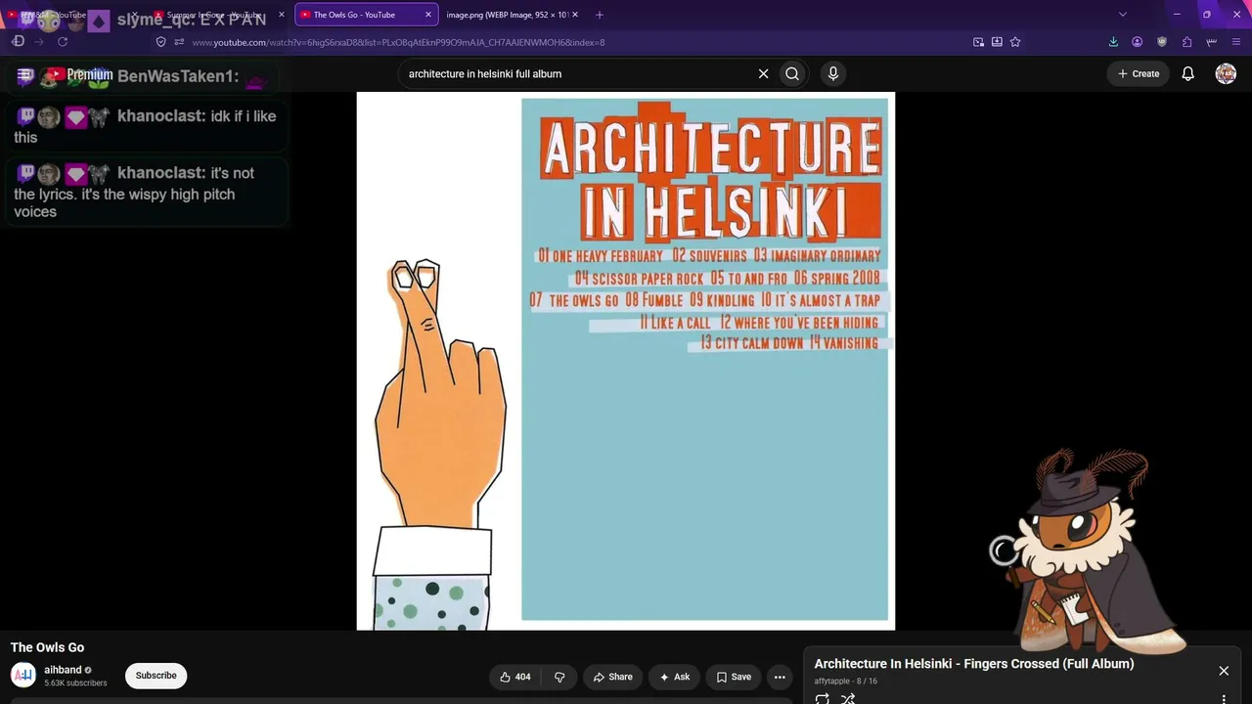Start voice search with the microphone icon
The width and height of the screenshot is (1252, 704).
coord(833,73)
